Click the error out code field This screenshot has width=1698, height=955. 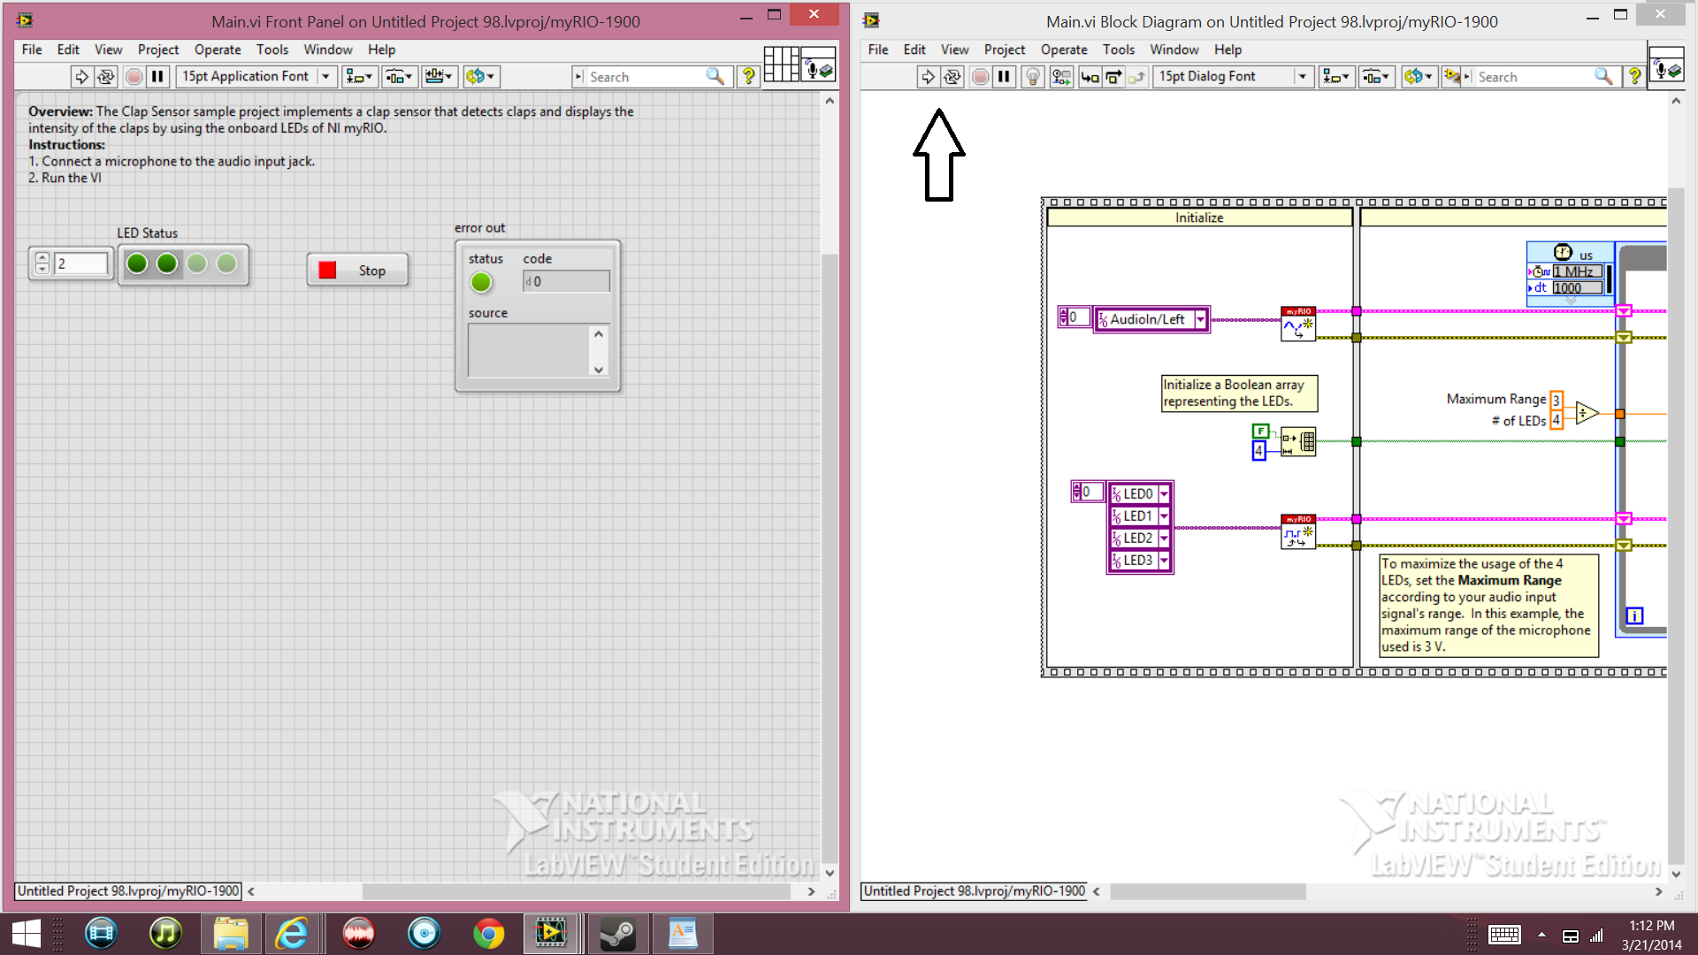566,281
